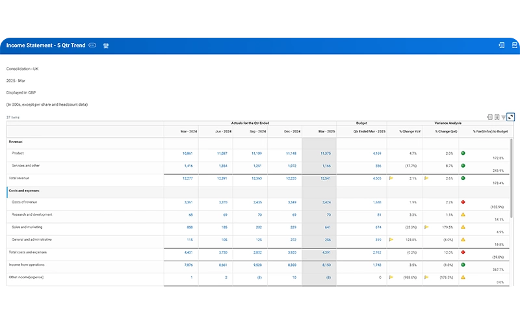Viewport: 520px width, 325px height.
Task: Export report to Excel from blue header
Action: (x=501, y=45)
